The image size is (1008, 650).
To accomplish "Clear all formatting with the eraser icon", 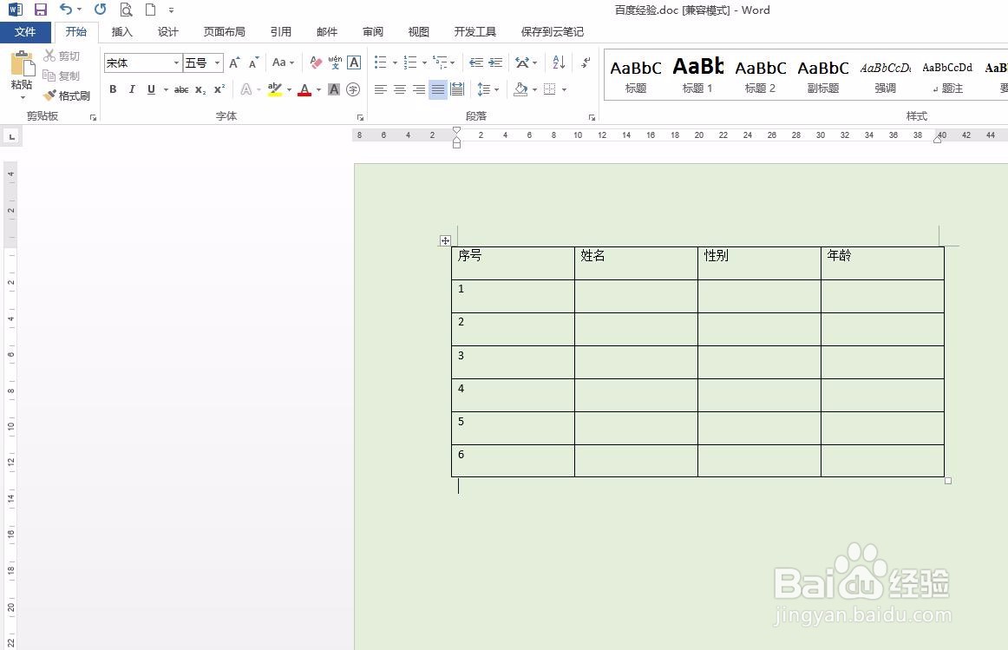I will [316, 62].
